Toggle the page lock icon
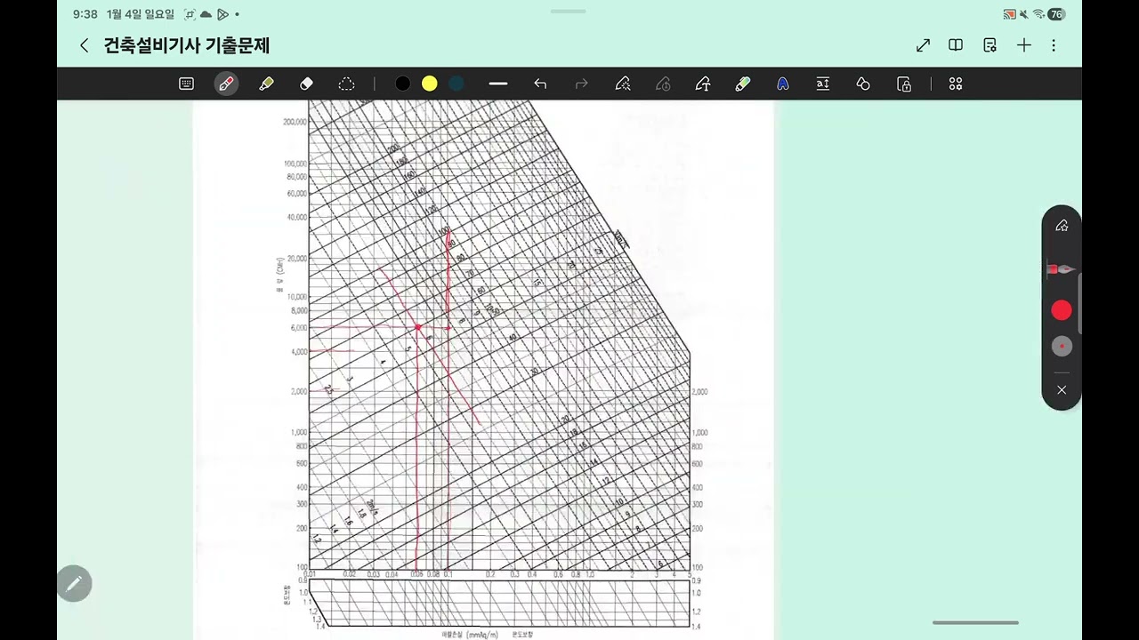Screen dimensions: 1139x640 pos(904,84)
